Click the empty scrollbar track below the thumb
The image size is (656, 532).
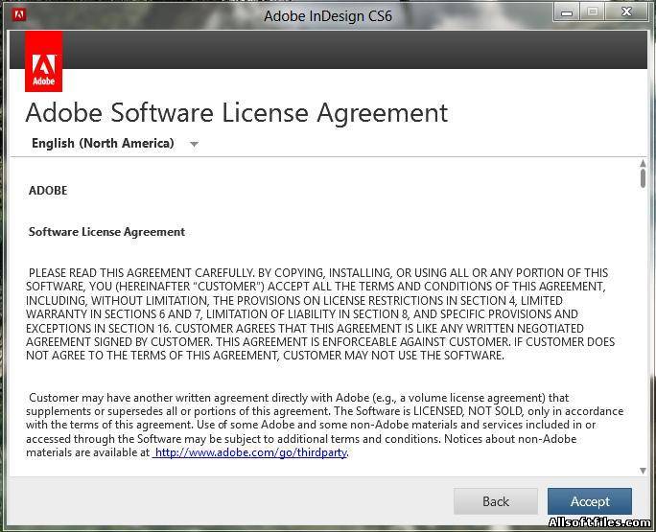643,326
